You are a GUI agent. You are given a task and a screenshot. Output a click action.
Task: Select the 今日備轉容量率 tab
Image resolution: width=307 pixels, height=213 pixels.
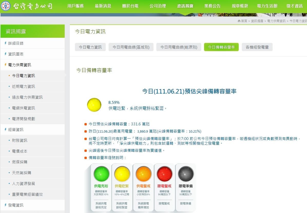point(221,47)
